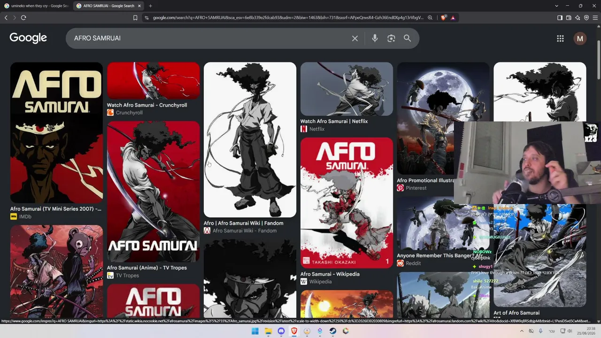
Task: Select the AFRO SAMRUAI Google Search tab
Action: coord(109,6)
